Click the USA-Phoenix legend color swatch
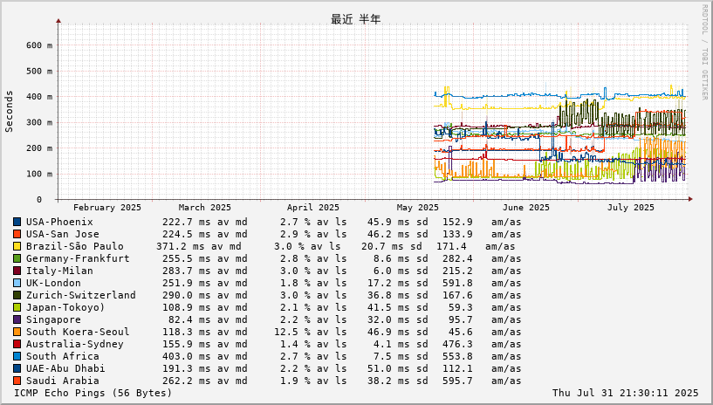The width and height of the screenshot is (713, 405). tap(17, 222)
